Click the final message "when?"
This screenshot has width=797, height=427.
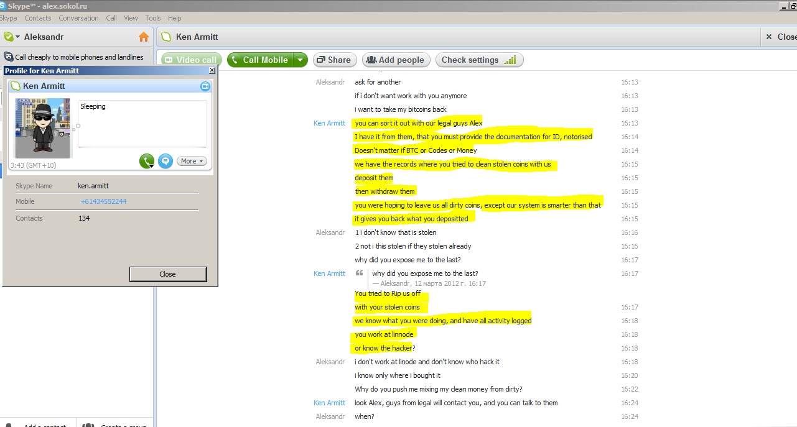coord(365,416)
